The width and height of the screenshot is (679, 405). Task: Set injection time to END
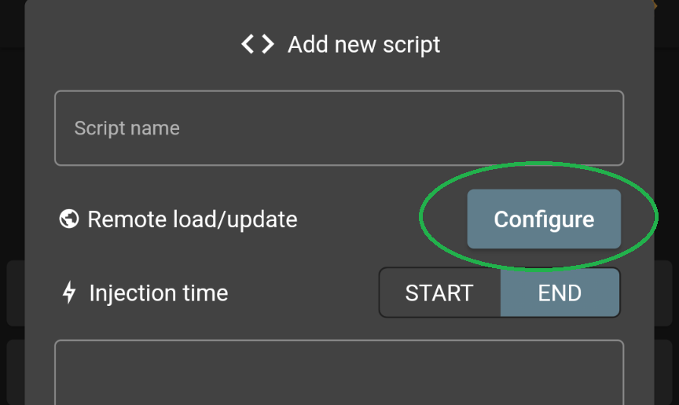click(560, 293)
